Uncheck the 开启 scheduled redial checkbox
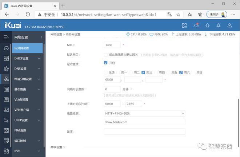Image resolution: width=240 pixels, height=157 pixels. click(106, 63)
